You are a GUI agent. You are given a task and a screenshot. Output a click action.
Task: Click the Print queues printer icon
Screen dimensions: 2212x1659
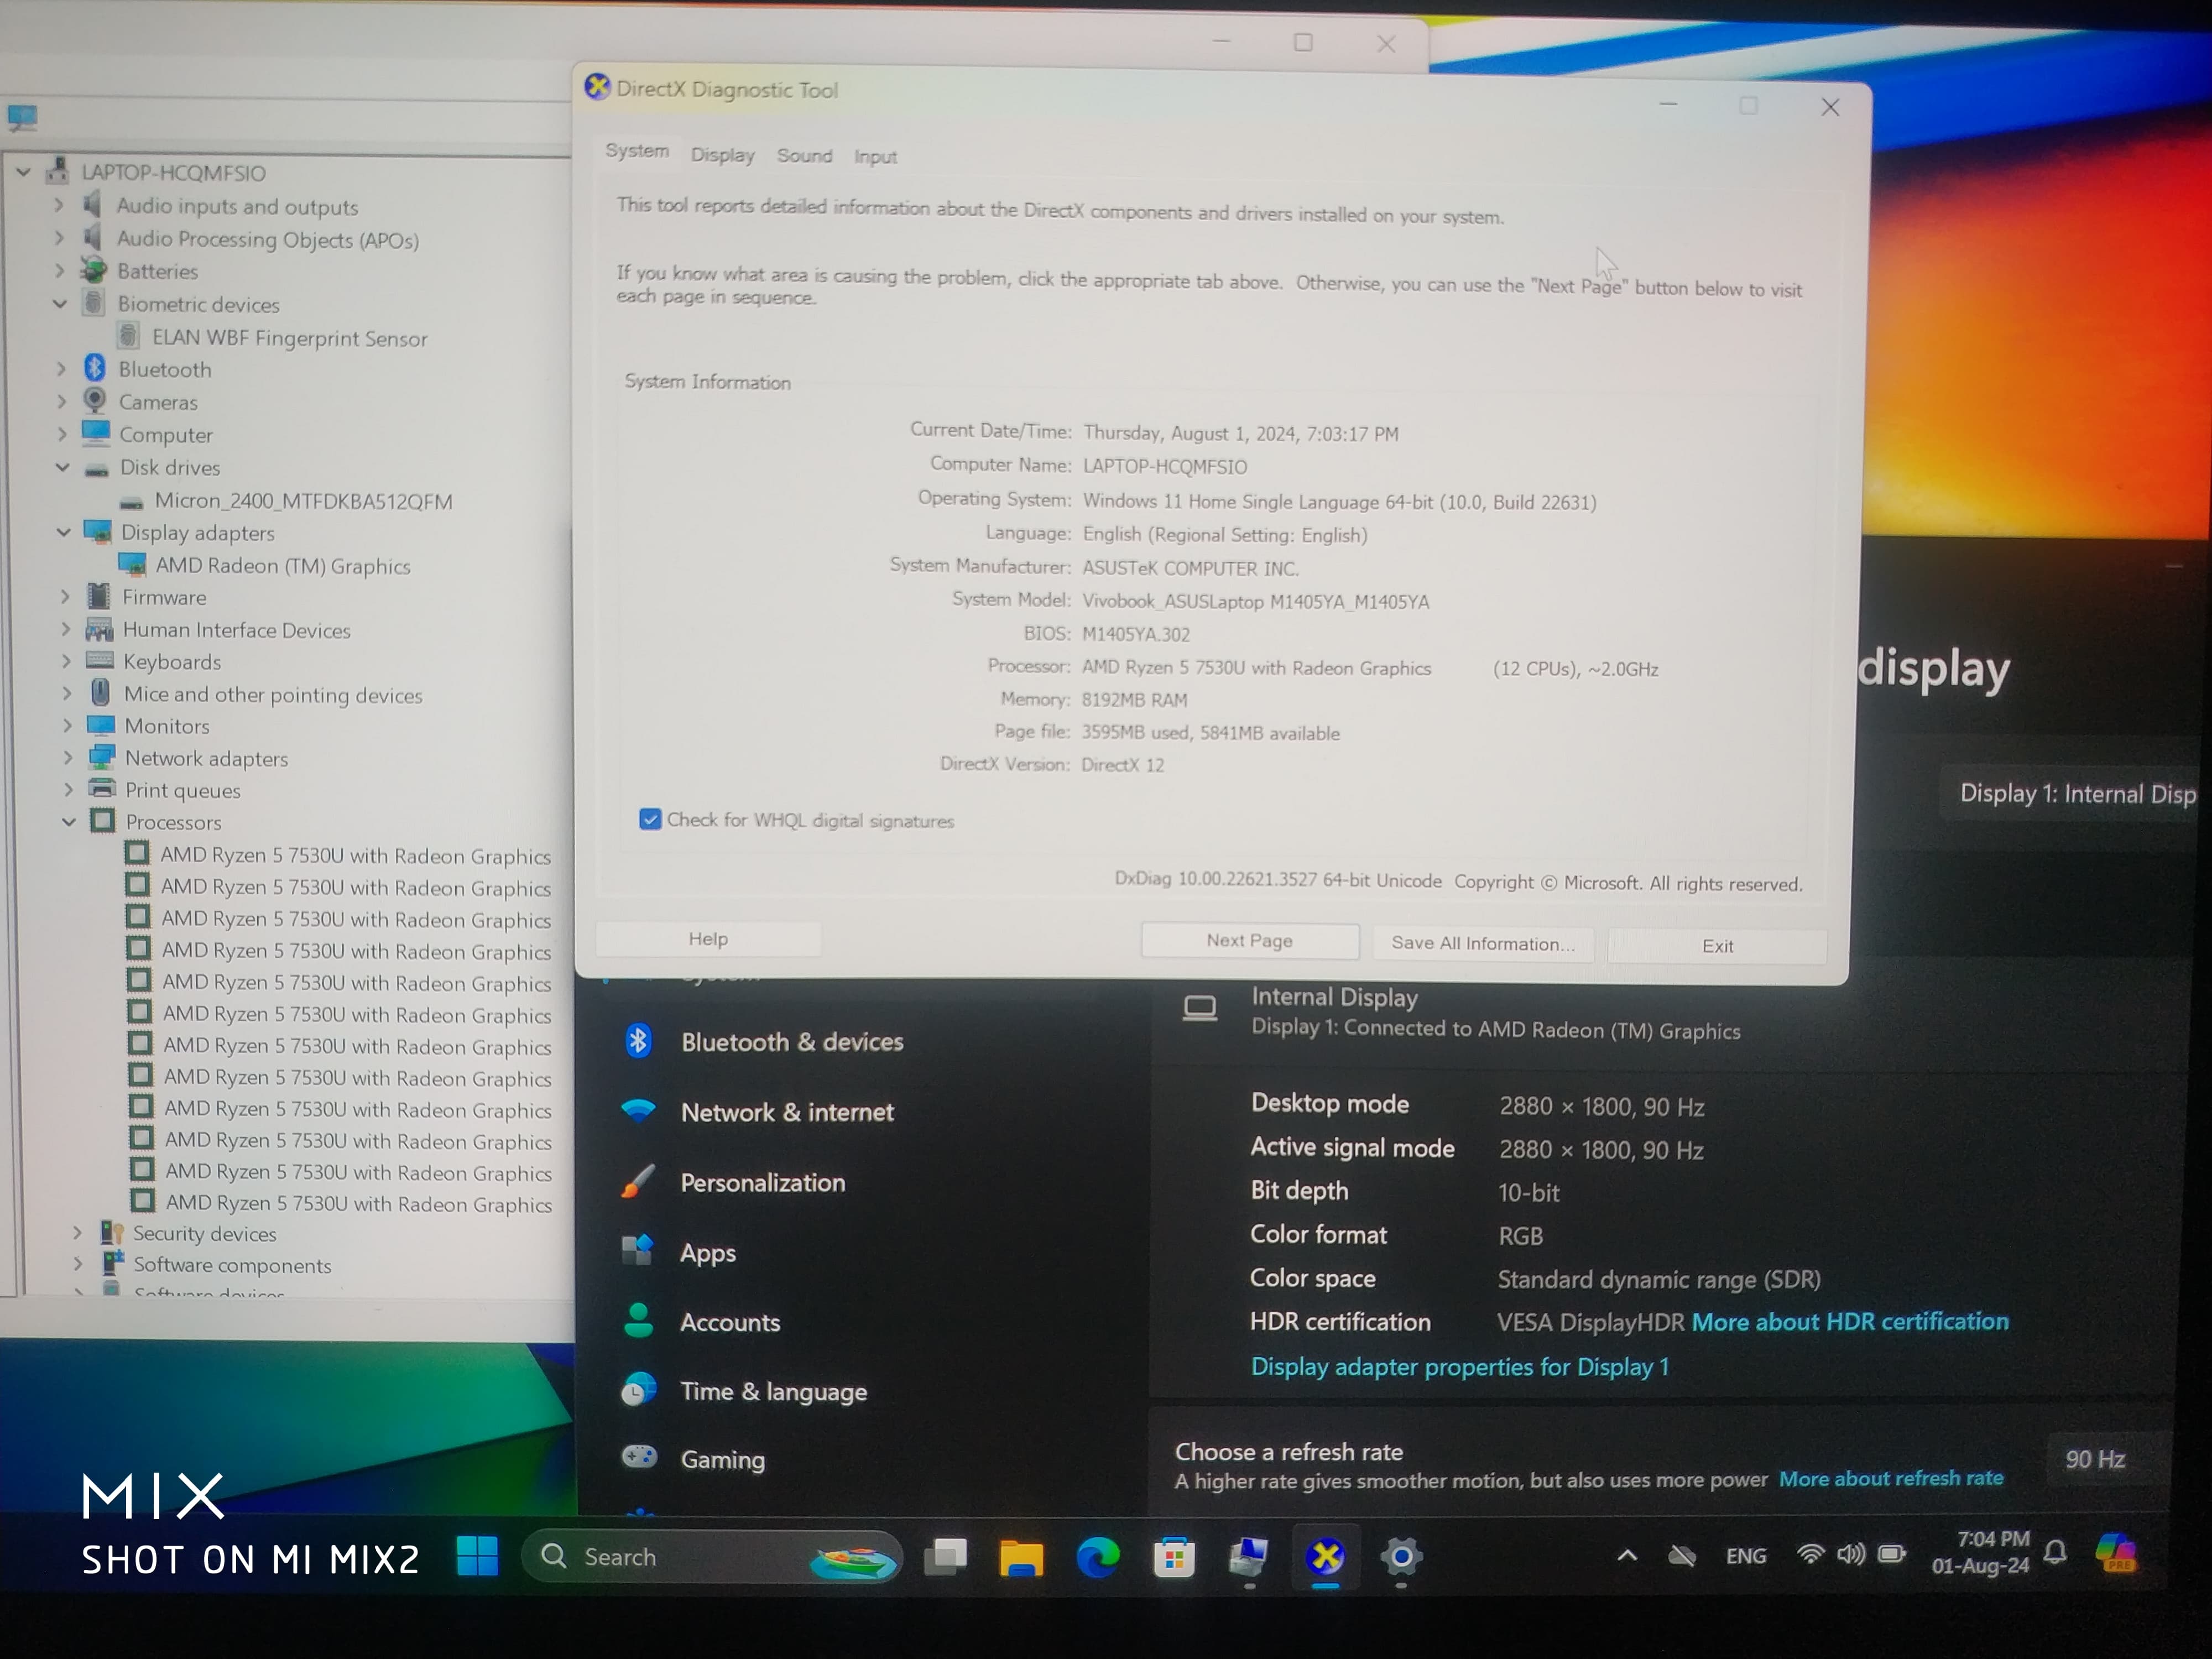click(x=102, y=789)
